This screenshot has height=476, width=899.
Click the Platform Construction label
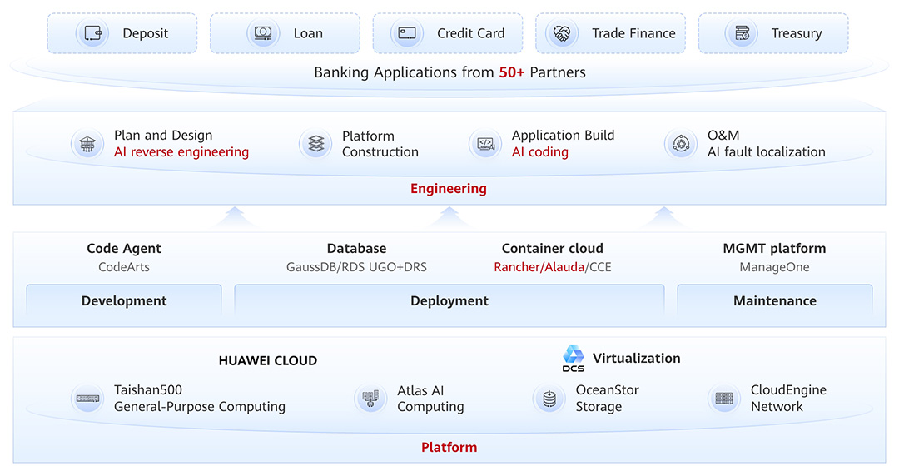click(380, 144)
